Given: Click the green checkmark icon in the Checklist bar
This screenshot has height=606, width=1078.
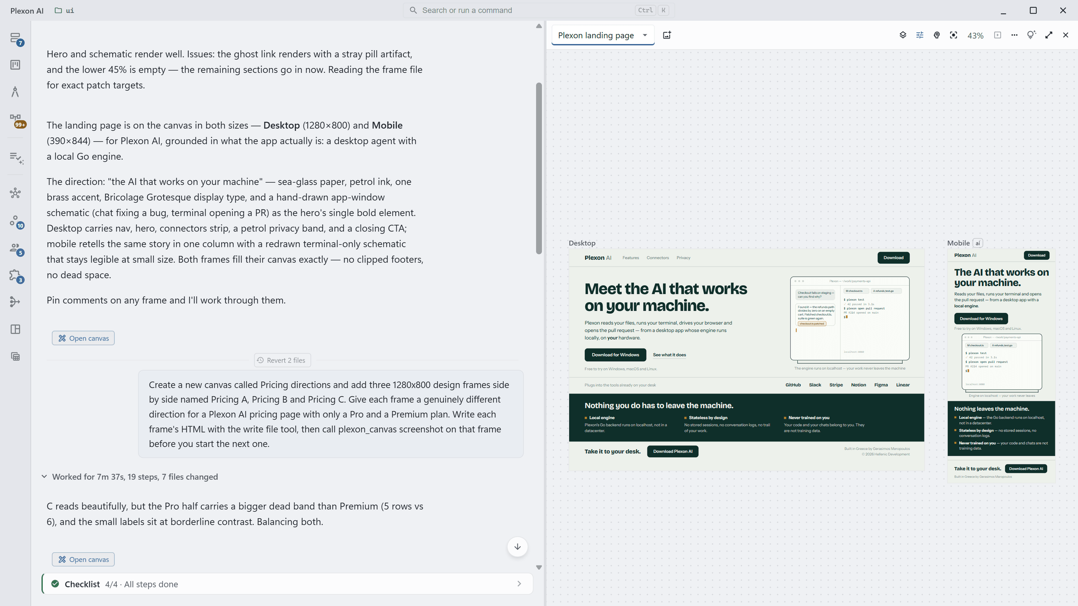Looking at the screenshot, I should coord(55,584).
